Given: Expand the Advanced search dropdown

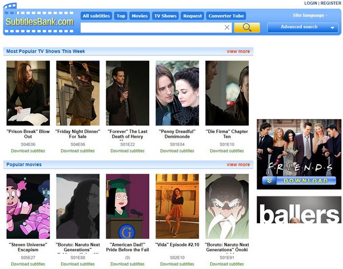Looking at the screenshot, I should (x=302, y=27).
